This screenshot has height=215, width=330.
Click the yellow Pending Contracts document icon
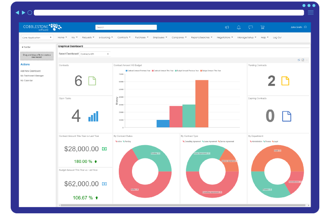pyautogui.click(x=285, y=81)
